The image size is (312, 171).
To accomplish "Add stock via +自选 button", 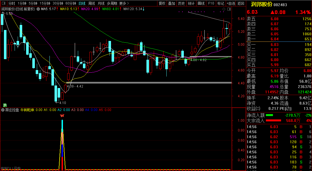I will point(231,3).
